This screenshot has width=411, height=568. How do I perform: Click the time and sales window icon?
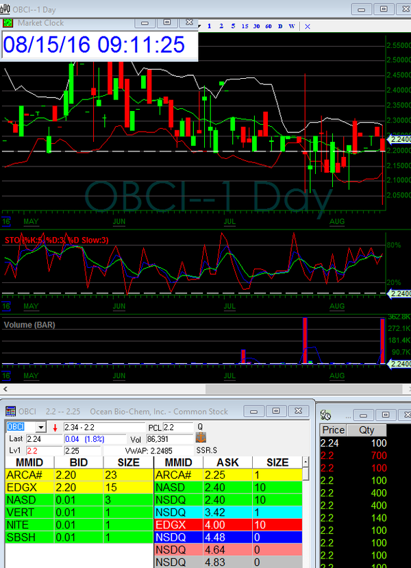click(x=327, y=415)
